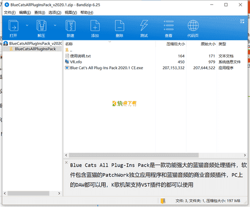Click the Delete (删除) toolbar icon

120,26
